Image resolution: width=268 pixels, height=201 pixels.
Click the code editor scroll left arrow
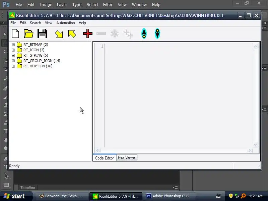[97, 150]
